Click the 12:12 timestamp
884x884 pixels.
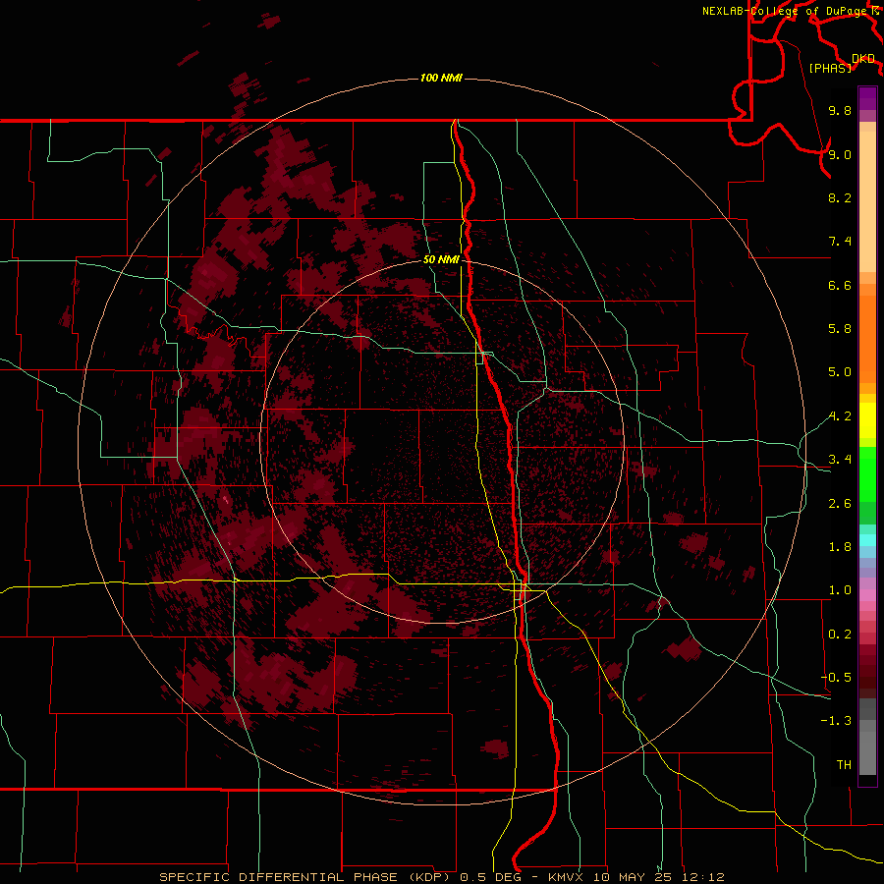pyautogui.click(x=702, y=877)
